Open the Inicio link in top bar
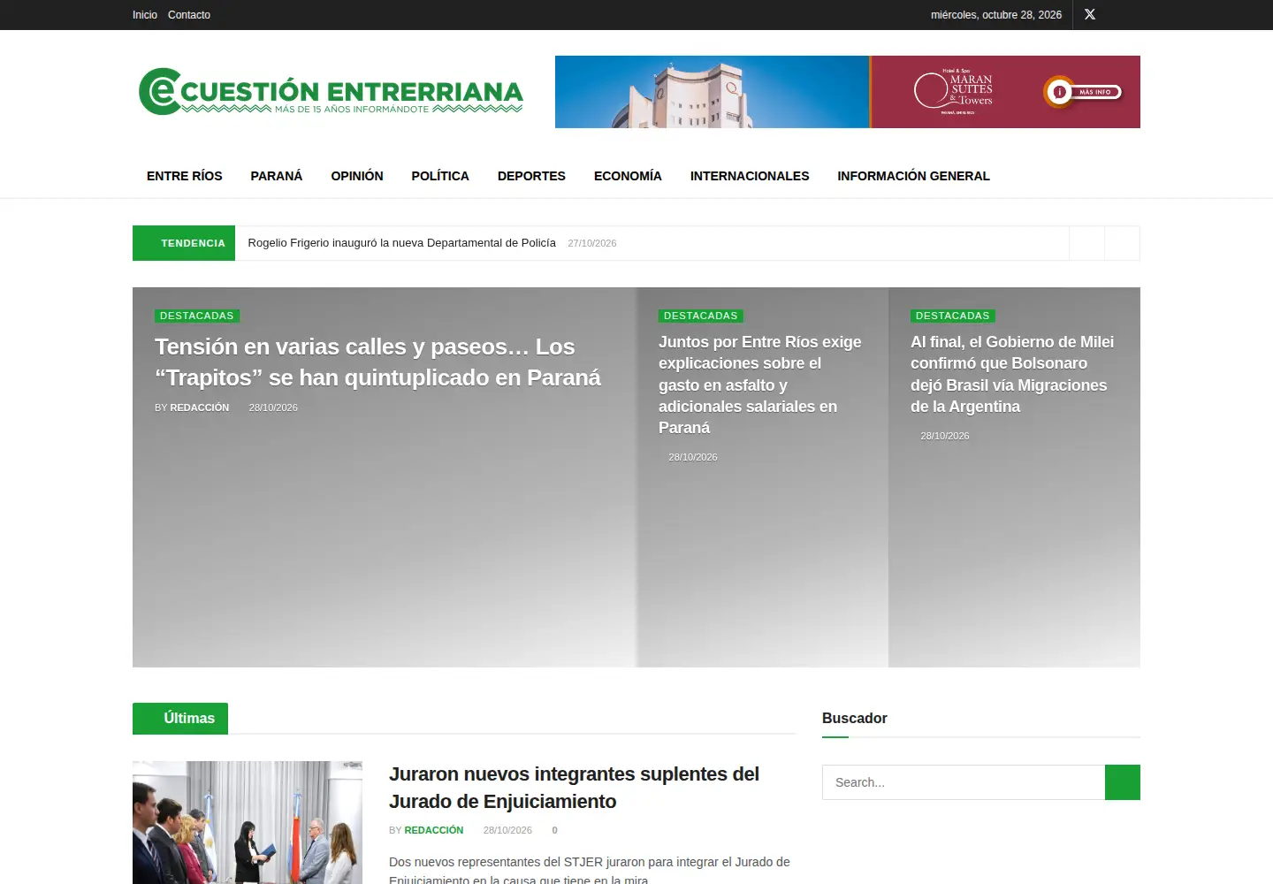This screenshot has height=884, width=1273. click(145, 15)
